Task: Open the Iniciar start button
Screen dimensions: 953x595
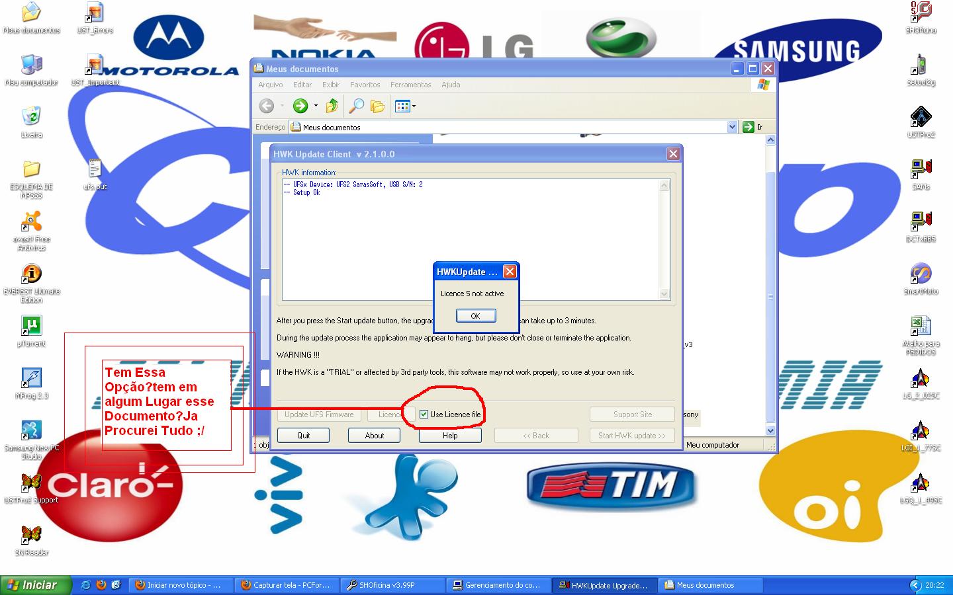Action: pos(34,585)
